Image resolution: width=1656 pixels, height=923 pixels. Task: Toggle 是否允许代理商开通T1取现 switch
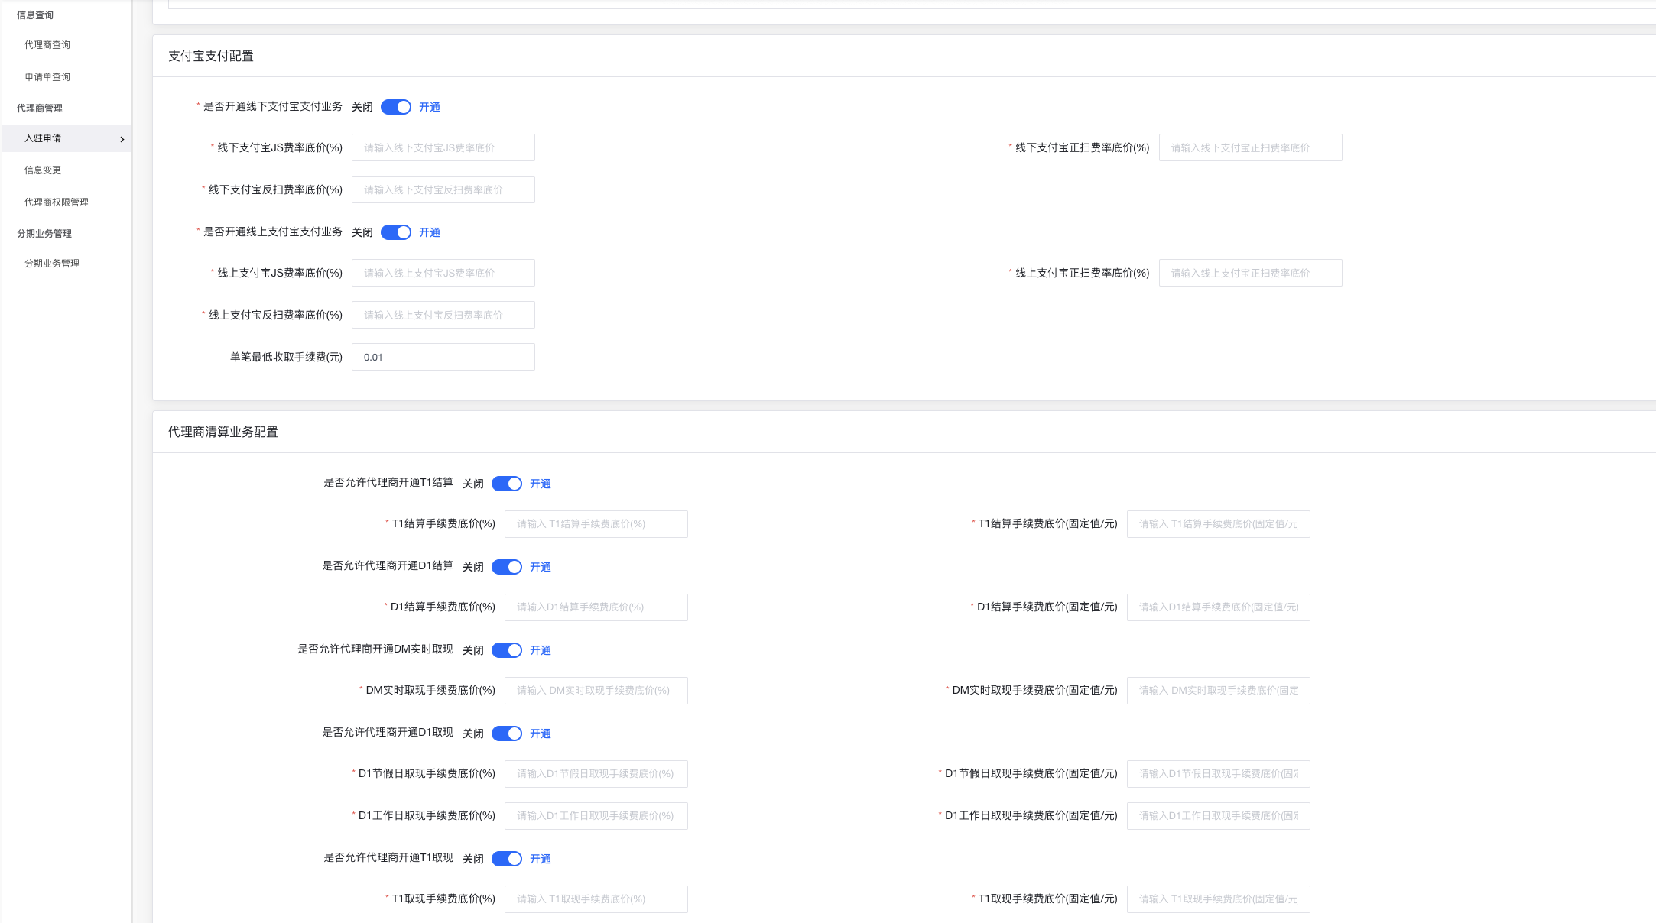tap(507, 859)
